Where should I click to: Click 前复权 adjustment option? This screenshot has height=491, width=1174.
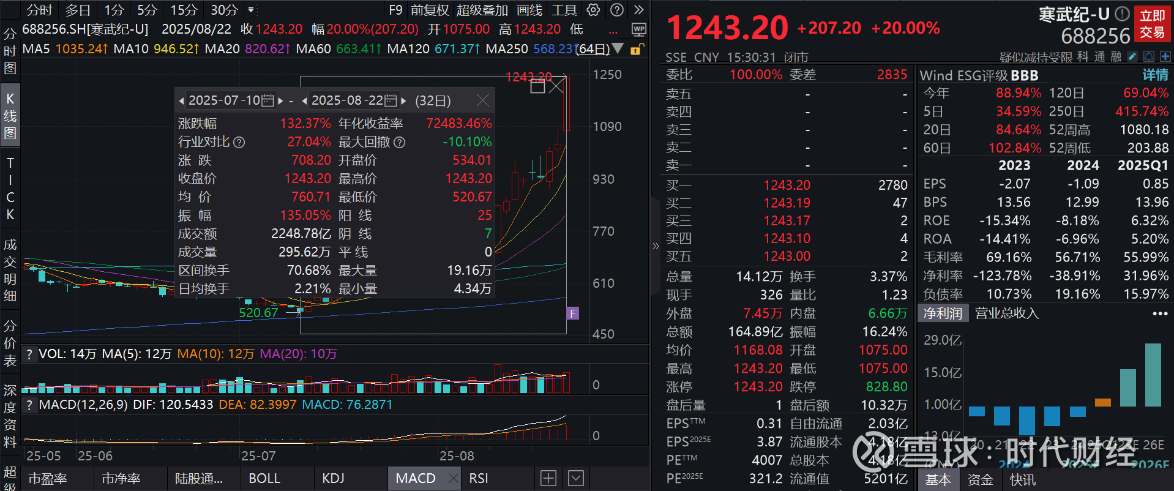click(x=430, y=10)
